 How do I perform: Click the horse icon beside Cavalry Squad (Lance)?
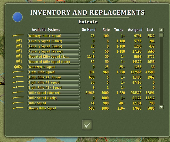[x=19, y=46]
